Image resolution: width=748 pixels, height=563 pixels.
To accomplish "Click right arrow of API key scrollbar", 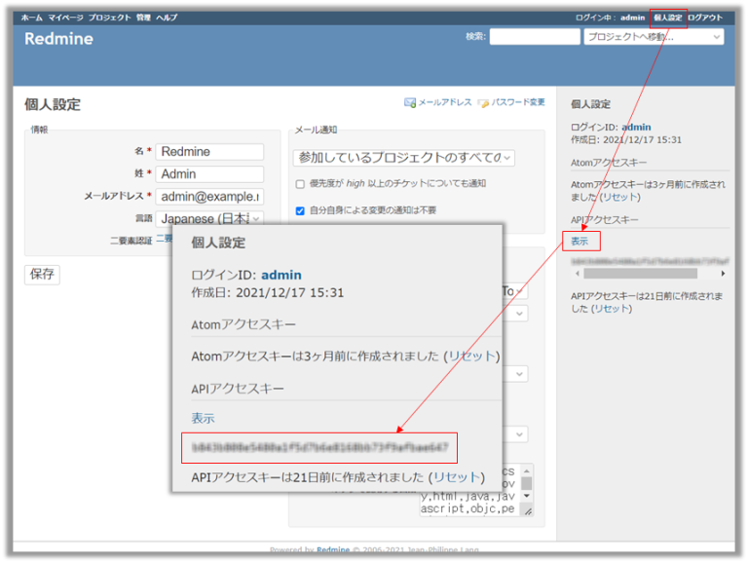I will [x=723, y=274].
